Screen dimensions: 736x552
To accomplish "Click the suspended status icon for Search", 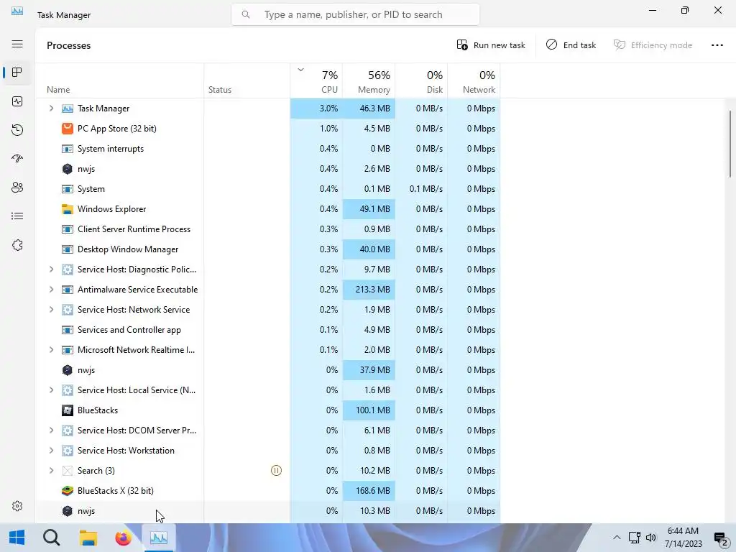I will [277, 470].
